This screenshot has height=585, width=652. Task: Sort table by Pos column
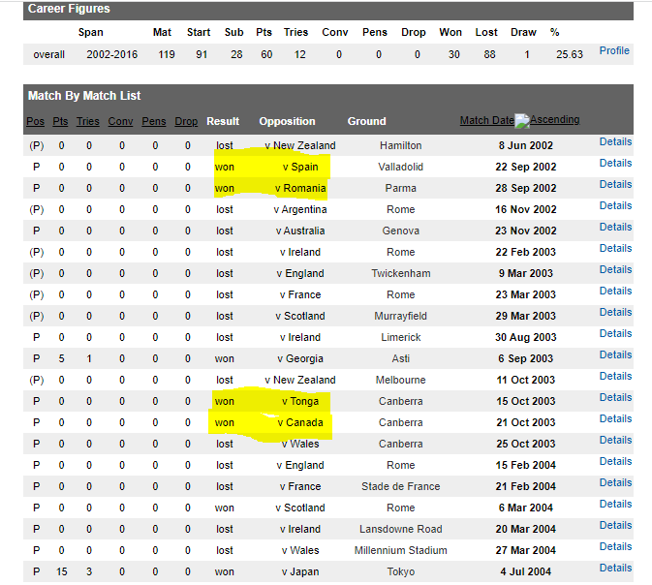pos(36,121)
